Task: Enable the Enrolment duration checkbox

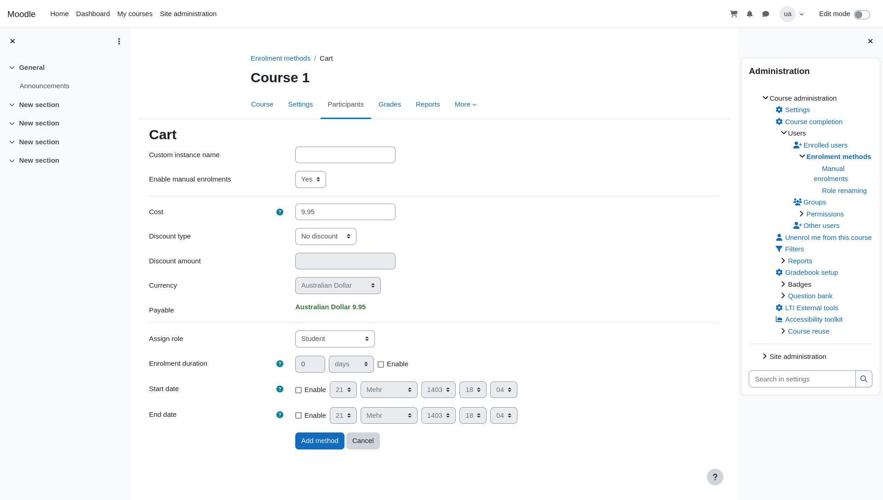Action: point(381,364)
